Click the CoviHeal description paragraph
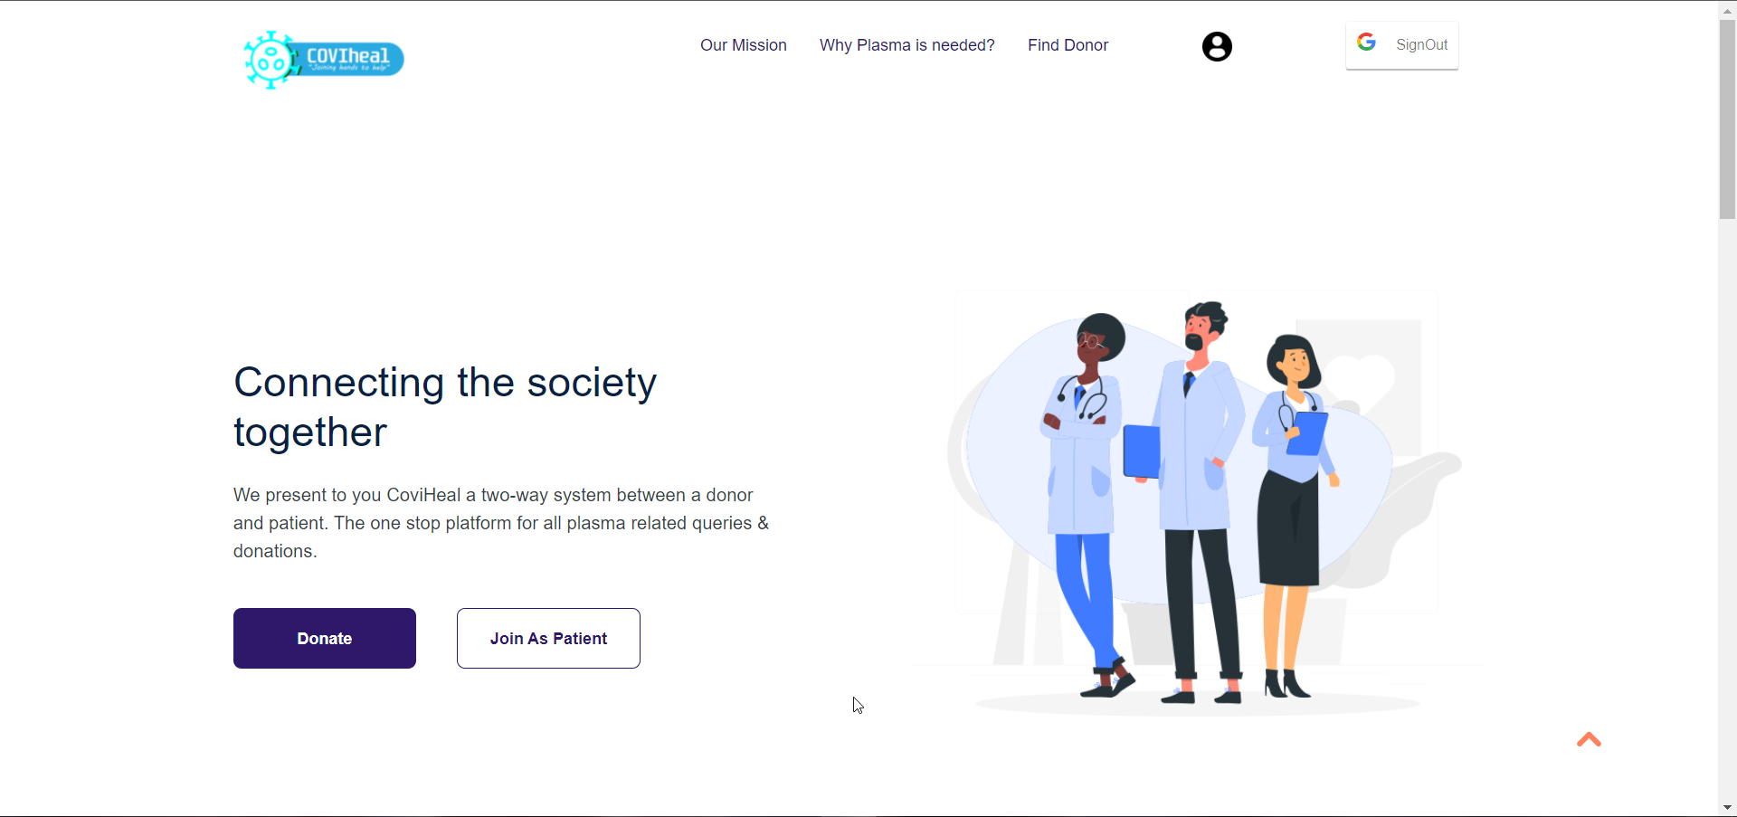The height and width of the screenshot is (817, 1737). point(501,523)
